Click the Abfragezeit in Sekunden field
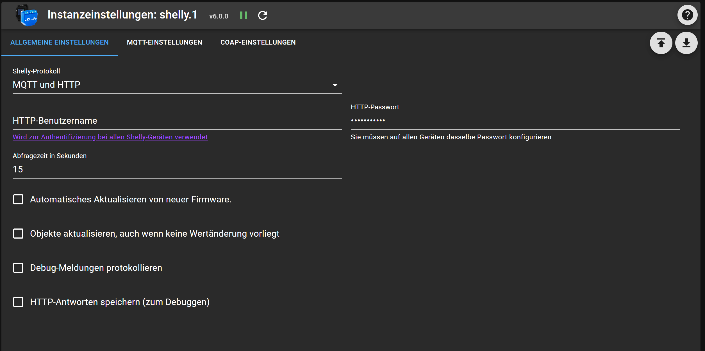705x351 pixels. (x=177, y=170)
